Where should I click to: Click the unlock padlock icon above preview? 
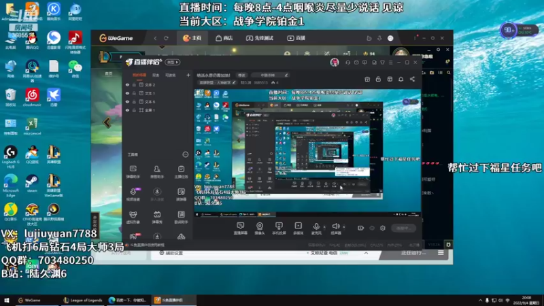tap(378, 79)
